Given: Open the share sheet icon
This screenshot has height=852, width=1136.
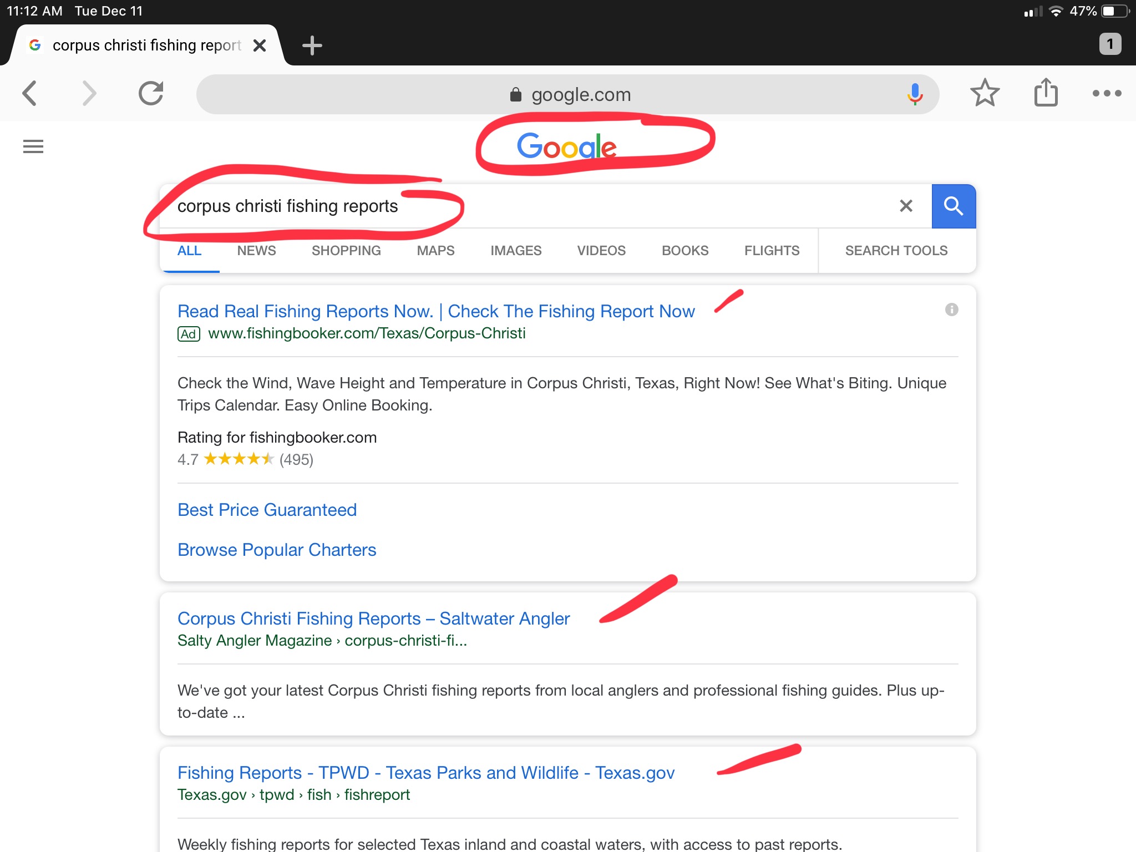Looking at the screenshot, I should (x=1046, y=93).
